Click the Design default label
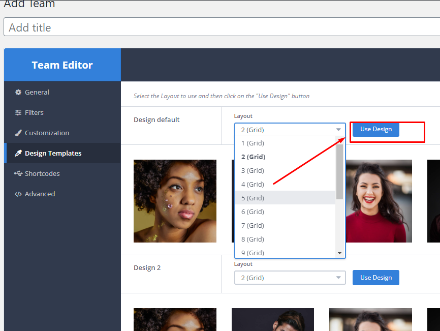The width and height of the screenshot is (440, 331). tap(156, 120)
